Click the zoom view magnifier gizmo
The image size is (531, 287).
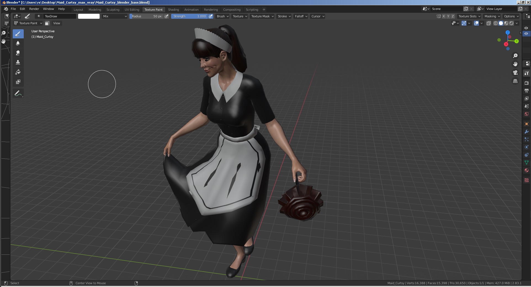tap(515, 56)
